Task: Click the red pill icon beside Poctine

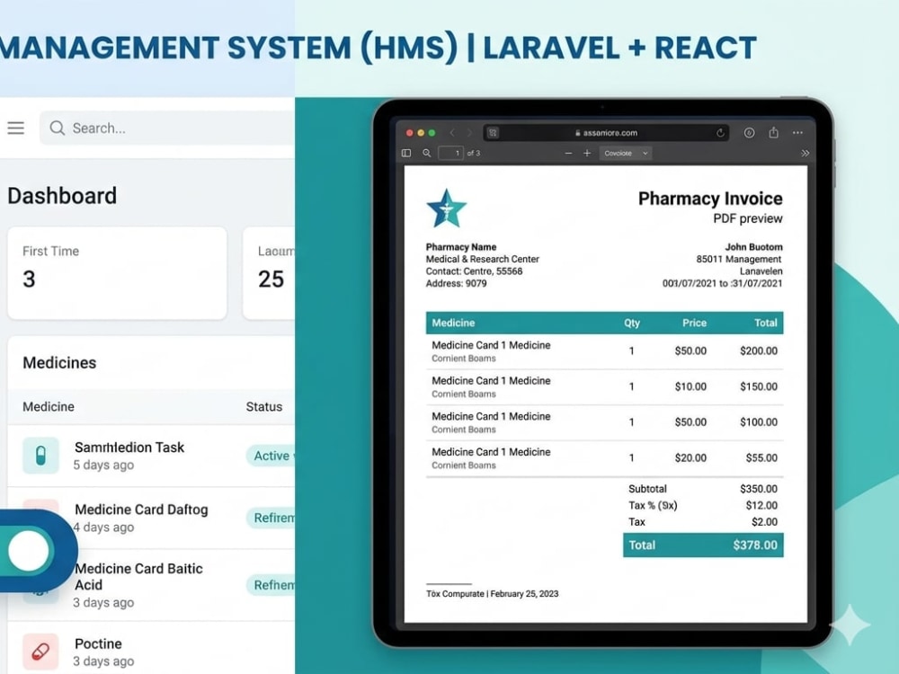Action: pyautogui.click(x=40, y=652)
